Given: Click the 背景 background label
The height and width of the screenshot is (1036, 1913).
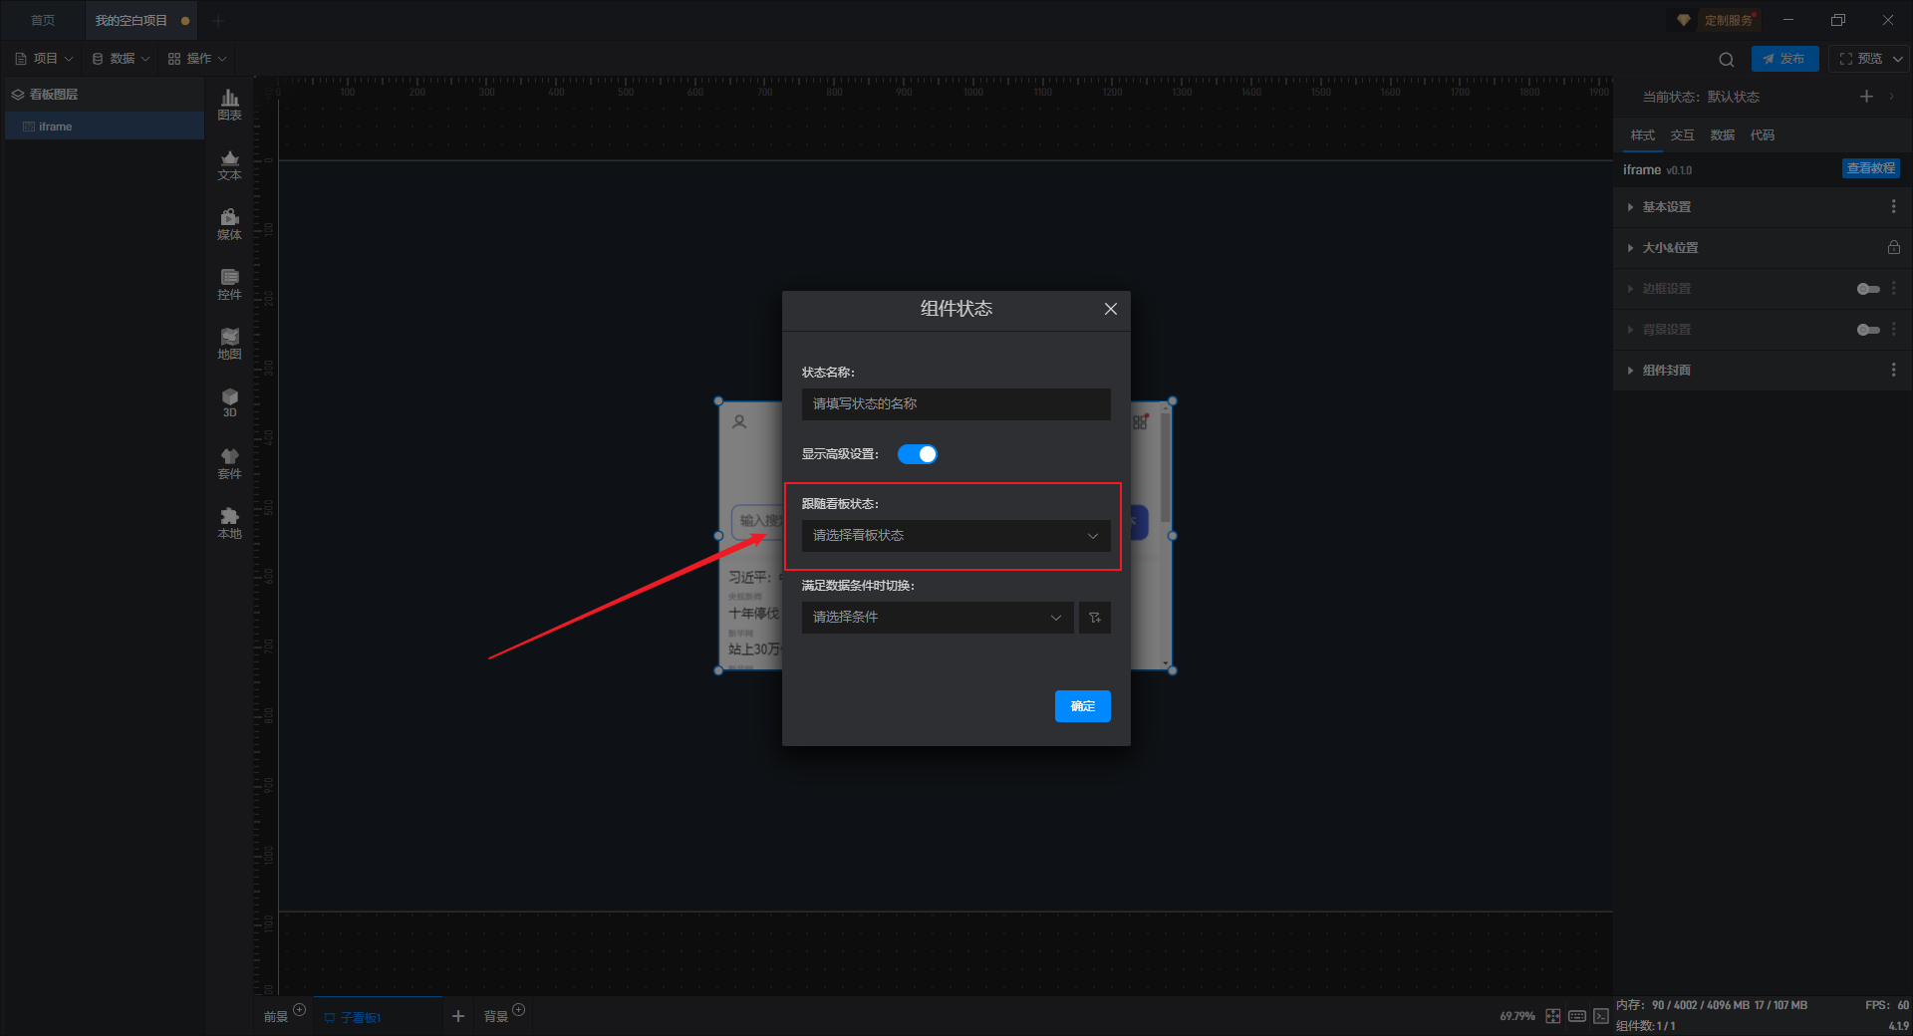Looking at the screenshot, I should (496, 1017).
